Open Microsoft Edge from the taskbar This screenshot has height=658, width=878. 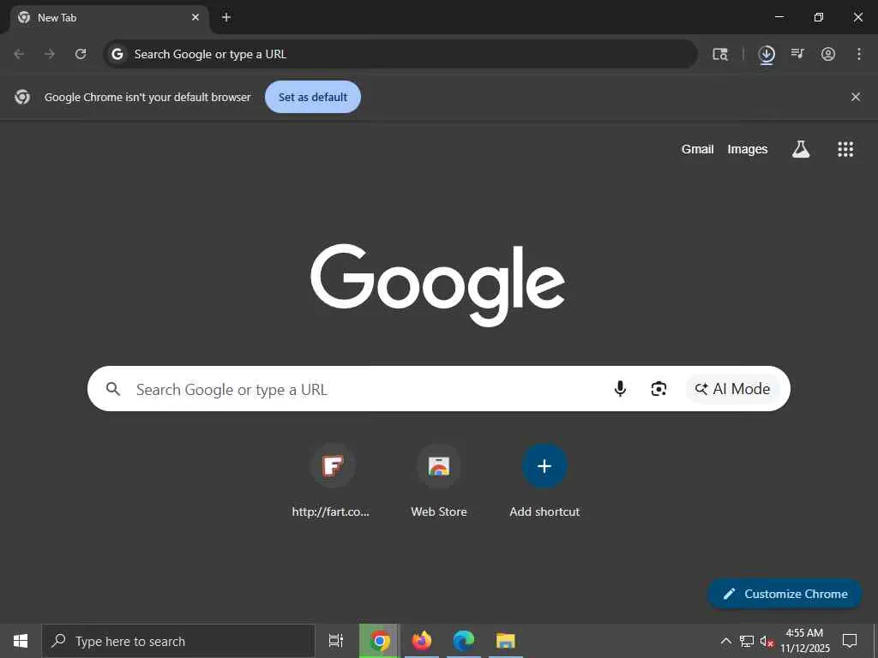[464, 641]
